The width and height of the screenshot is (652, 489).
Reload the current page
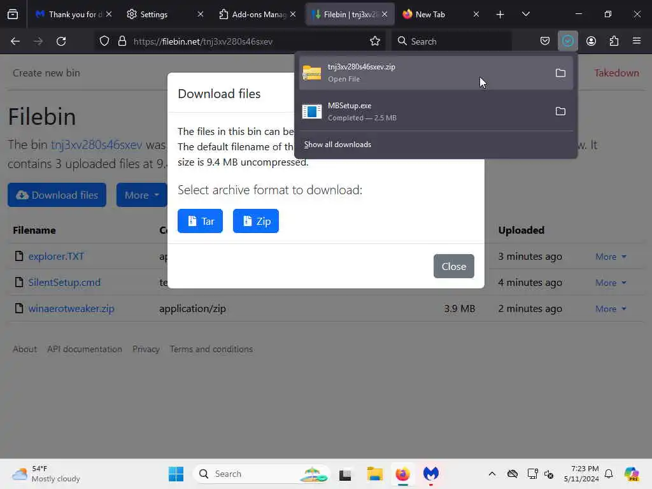61,41
